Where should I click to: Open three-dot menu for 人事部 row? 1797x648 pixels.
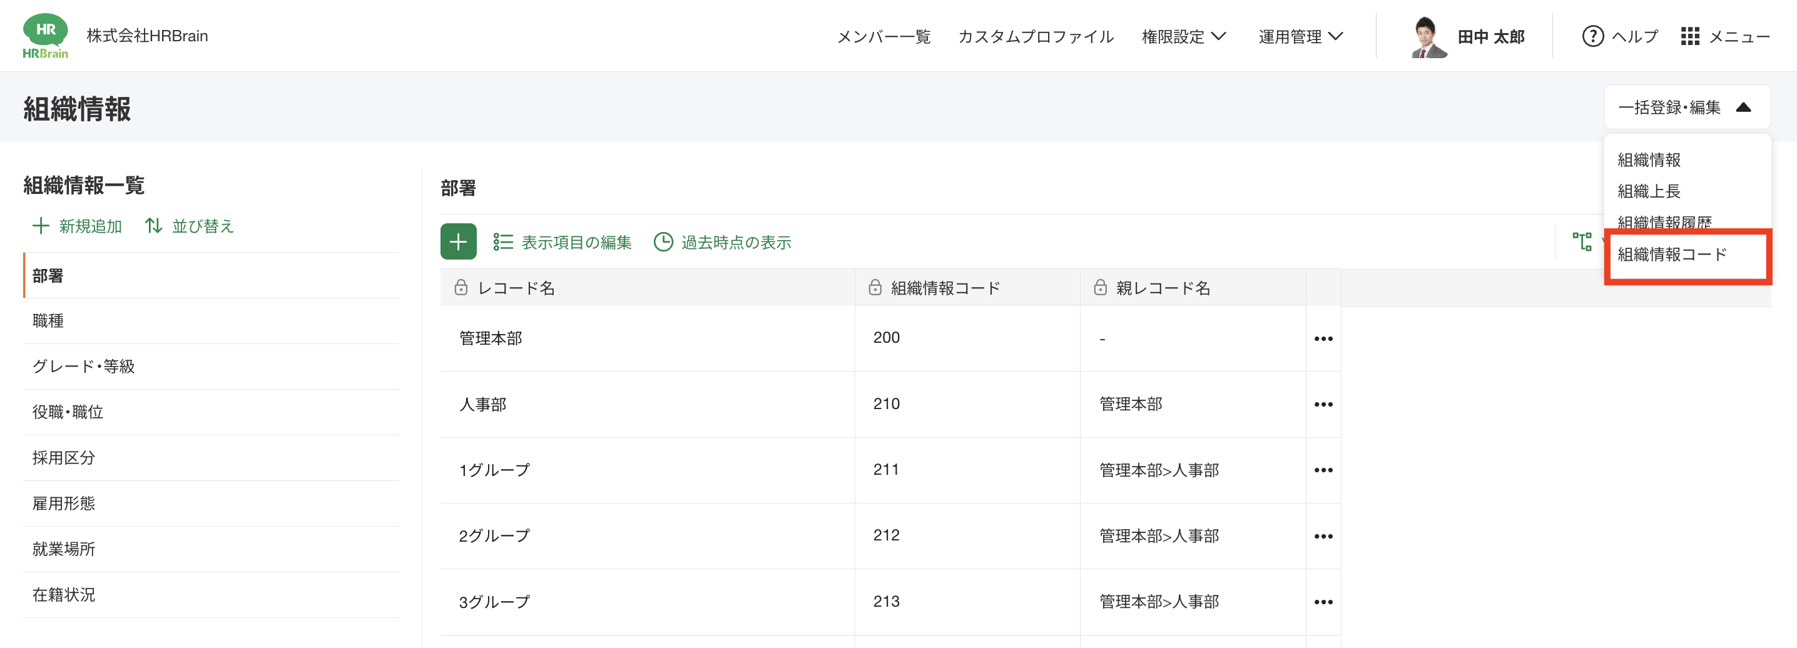(1323, 405)
